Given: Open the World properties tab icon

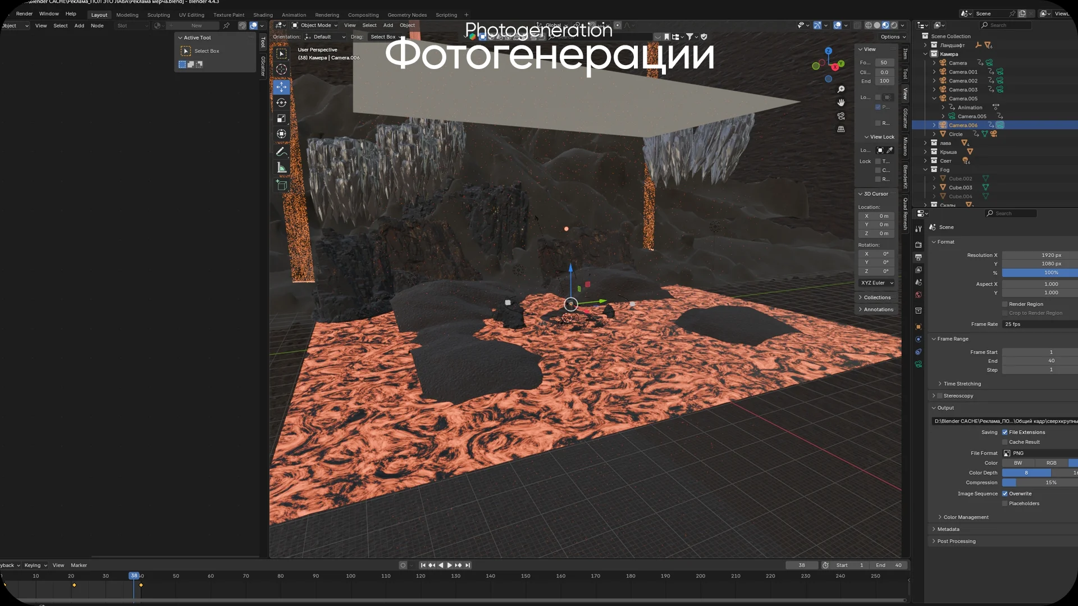Looking at the screenshot, I should [x=919, y=295].
